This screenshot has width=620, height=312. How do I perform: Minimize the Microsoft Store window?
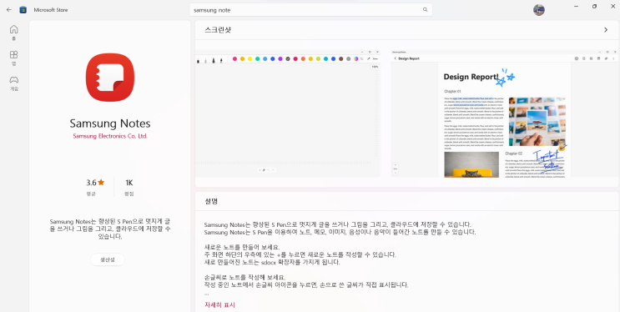(x=576, y=7)
